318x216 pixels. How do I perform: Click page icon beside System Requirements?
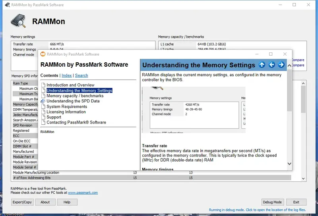tap(43, 106)
